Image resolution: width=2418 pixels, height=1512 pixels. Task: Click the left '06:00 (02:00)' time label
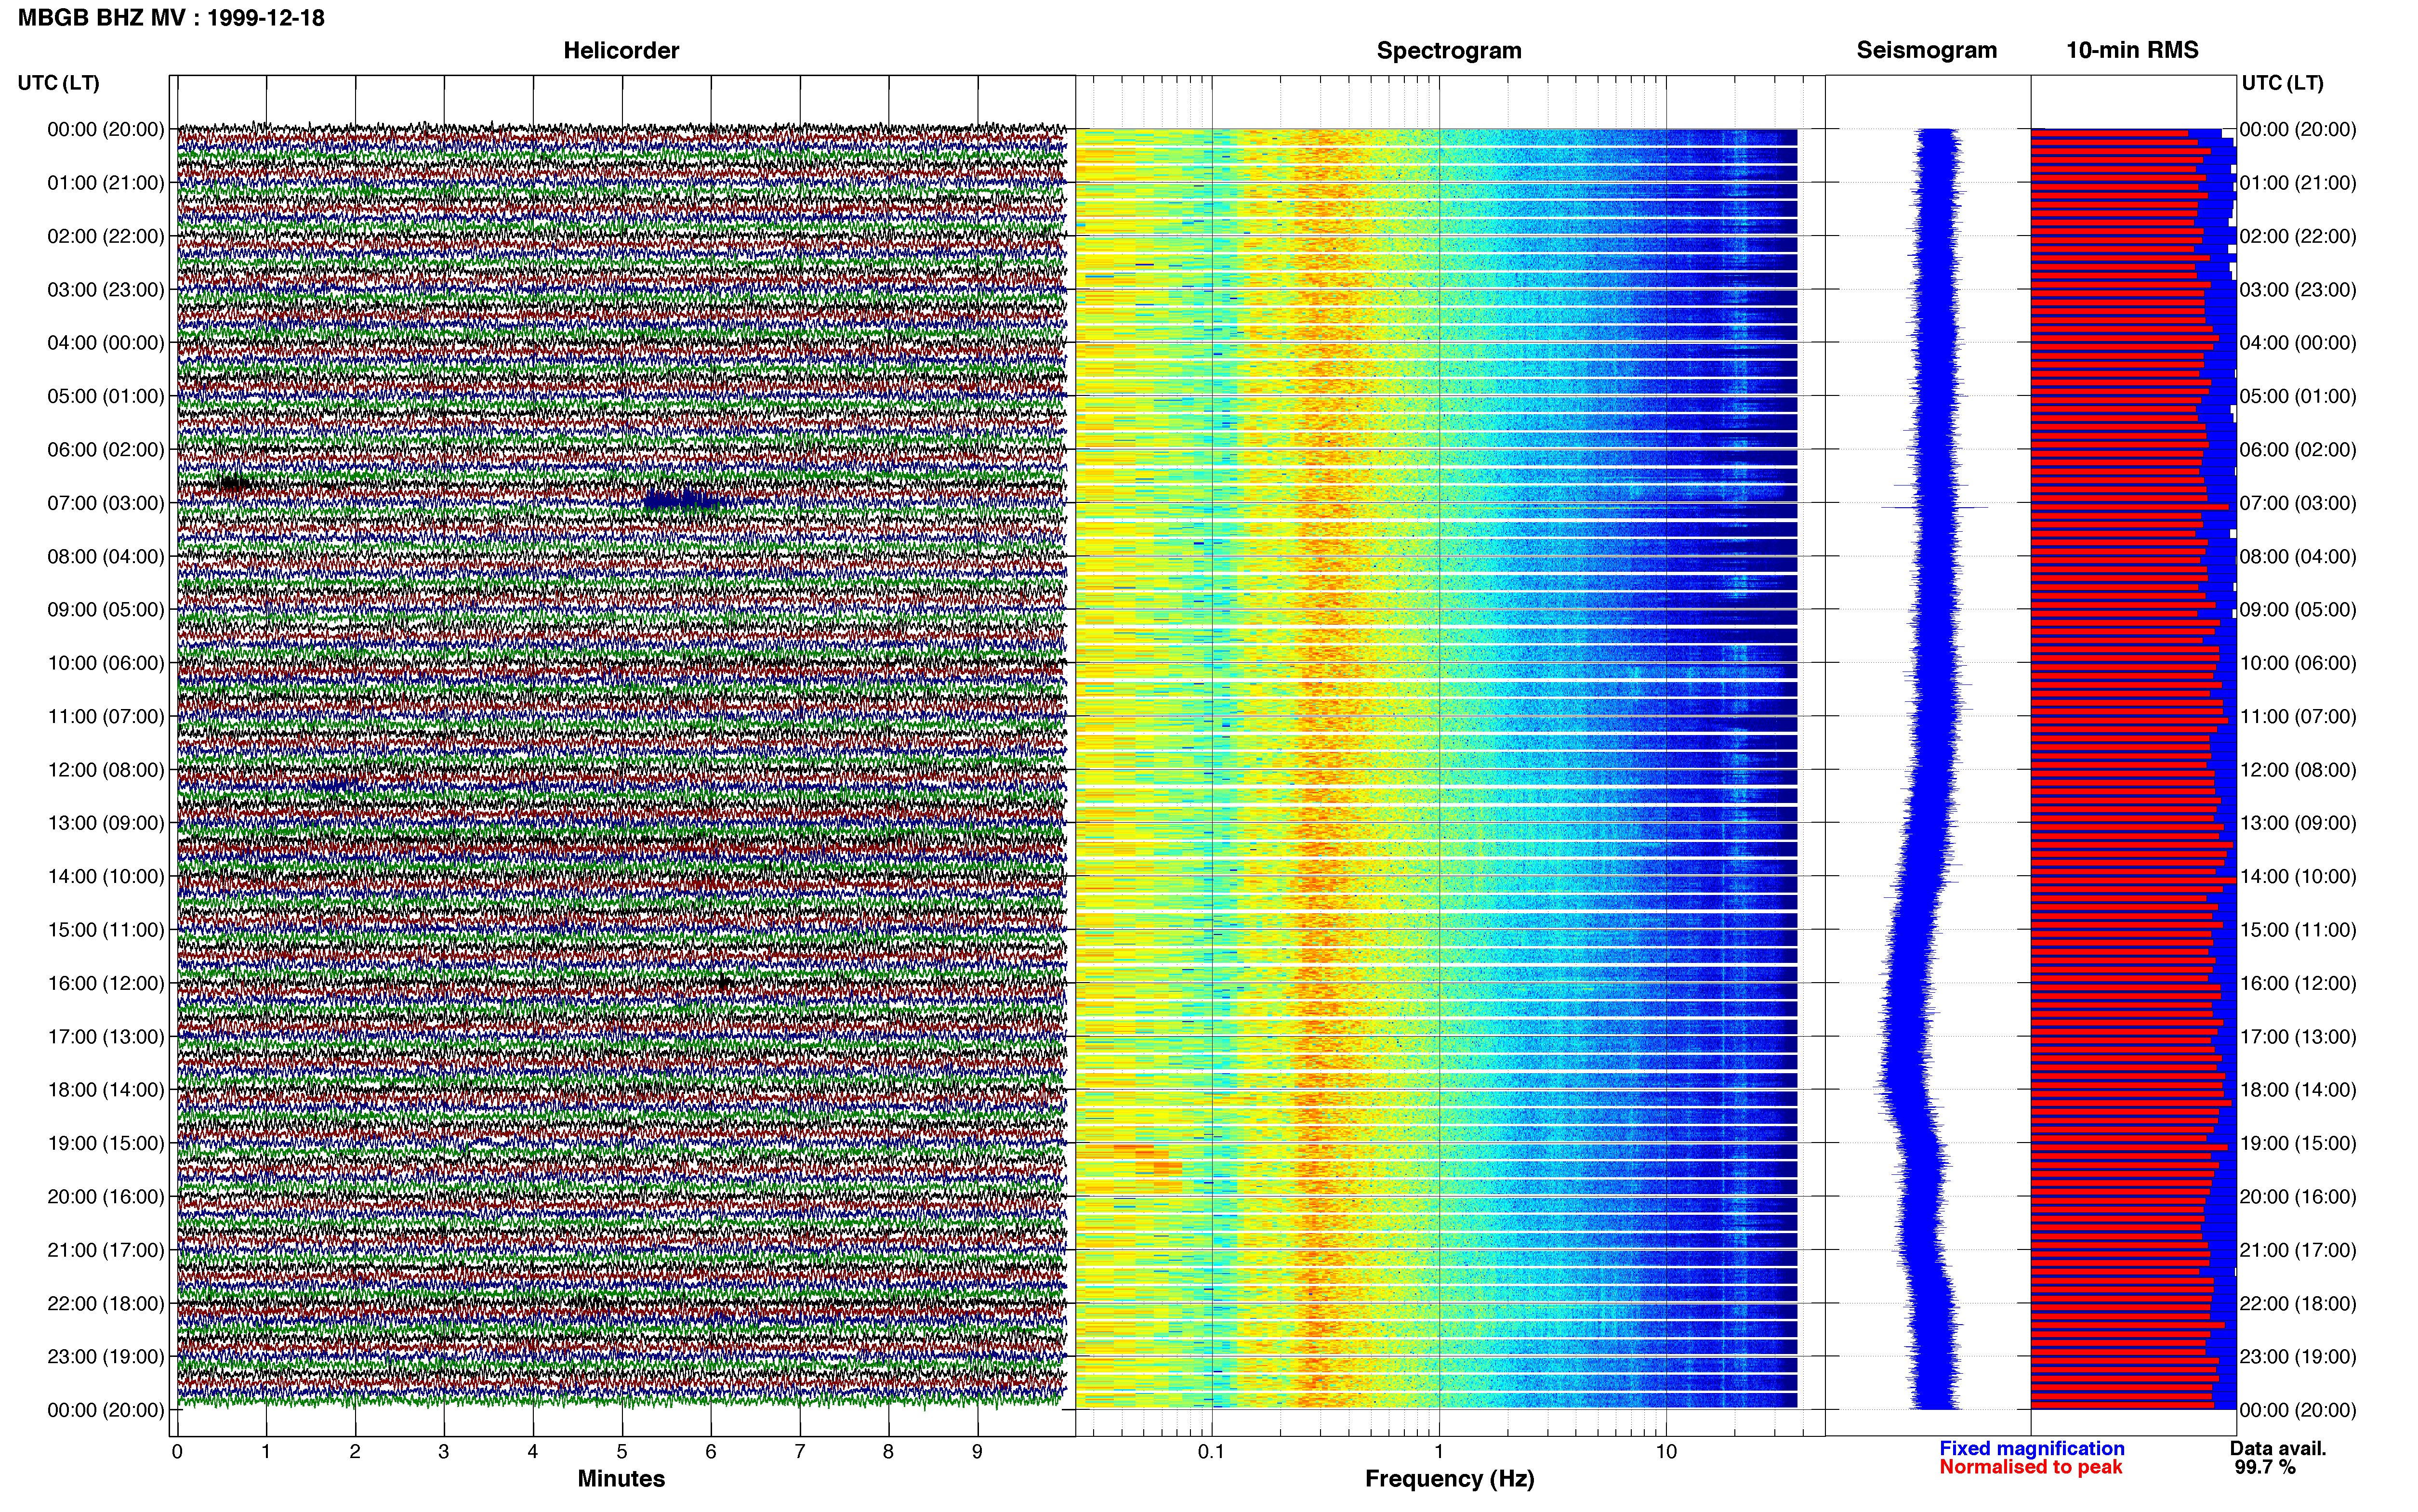click(x=106, y=450)
